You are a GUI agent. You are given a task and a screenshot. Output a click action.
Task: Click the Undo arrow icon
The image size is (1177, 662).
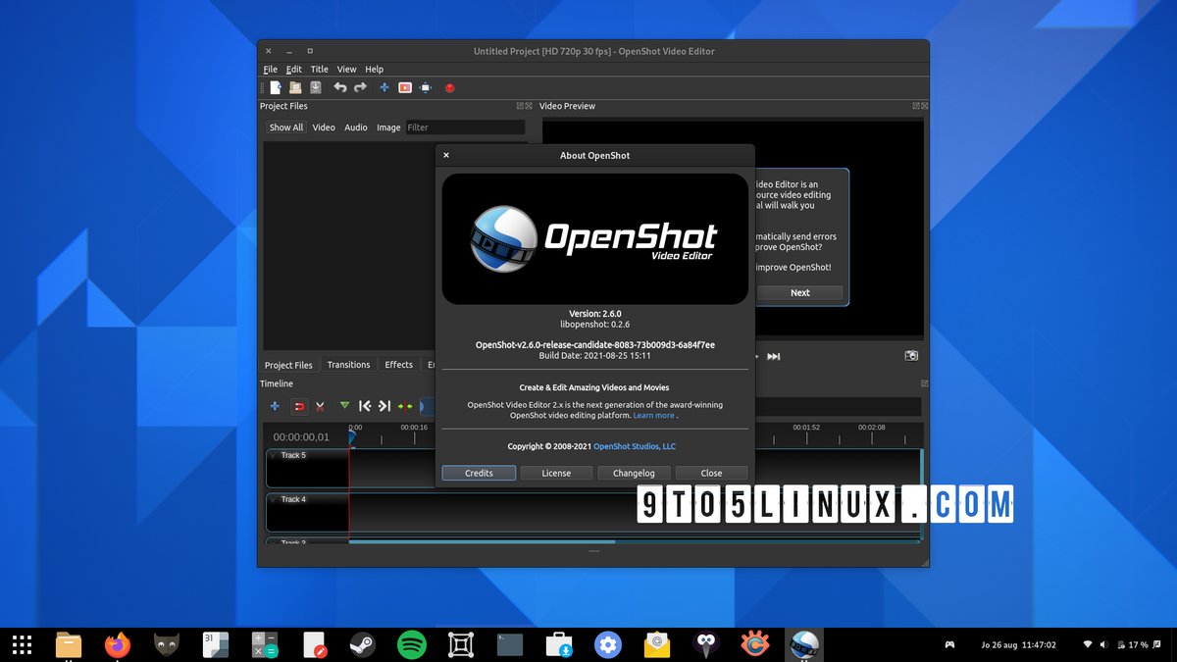click(340, 87)
